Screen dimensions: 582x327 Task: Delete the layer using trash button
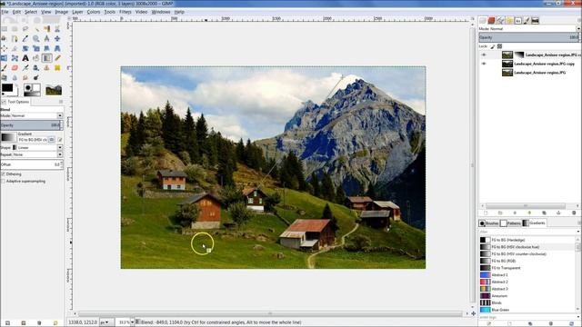tap(574, 213)
